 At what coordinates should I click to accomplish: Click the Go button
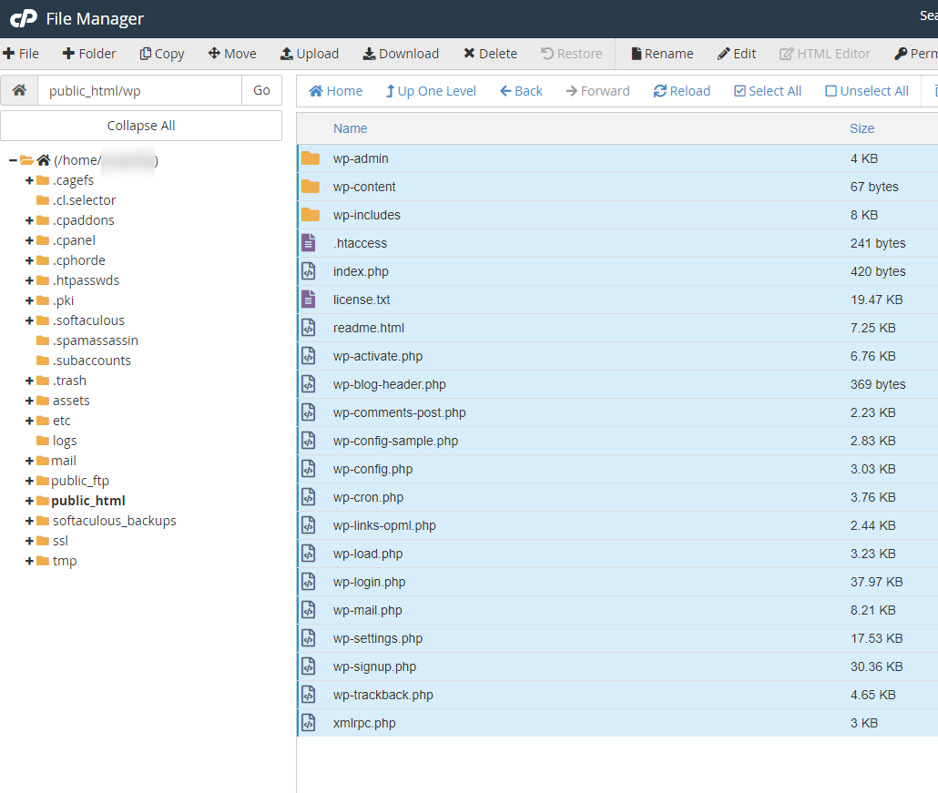tap(261, 90)
